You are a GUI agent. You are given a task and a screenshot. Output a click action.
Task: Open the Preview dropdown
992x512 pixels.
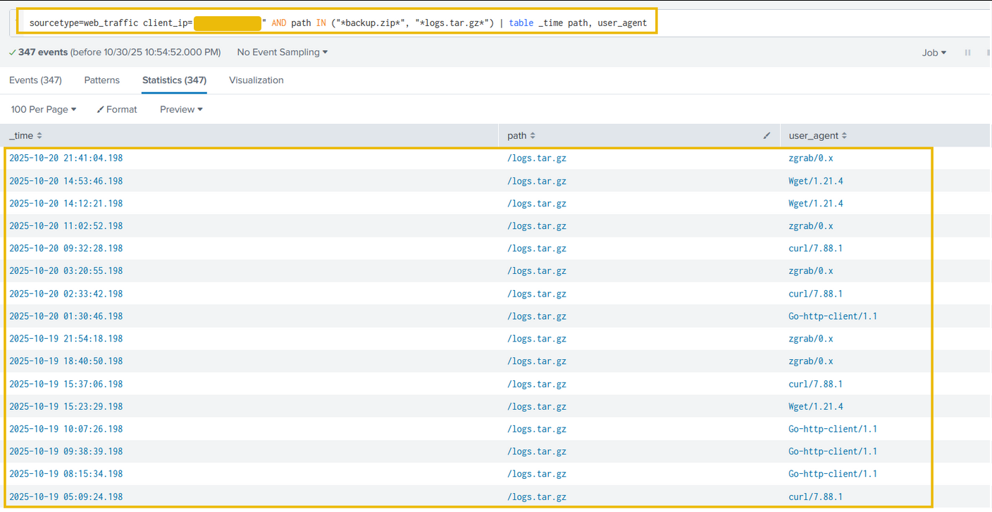(x=180, y=109)
